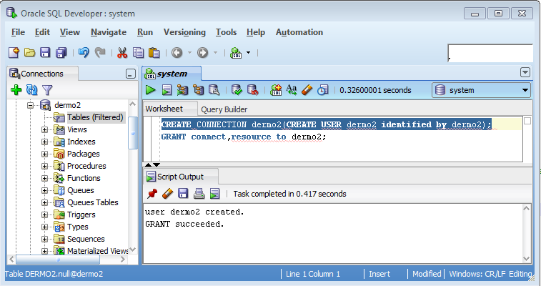Screen dimensions: 541x286
Task: Click the Line 1 Column 1 status
Action: coord(313,274)
